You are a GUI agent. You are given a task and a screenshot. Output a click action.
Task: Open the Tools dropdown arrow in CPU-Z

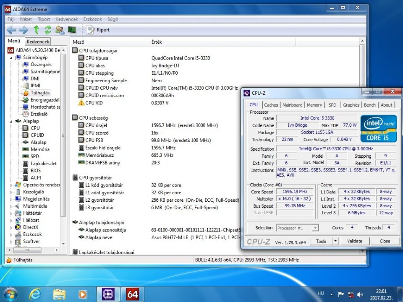[x=335, y=241]
